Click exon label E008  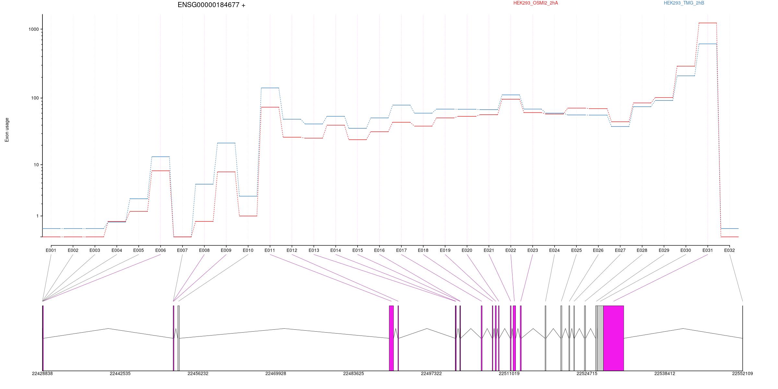pyautogui.click(x=204, y=250)
